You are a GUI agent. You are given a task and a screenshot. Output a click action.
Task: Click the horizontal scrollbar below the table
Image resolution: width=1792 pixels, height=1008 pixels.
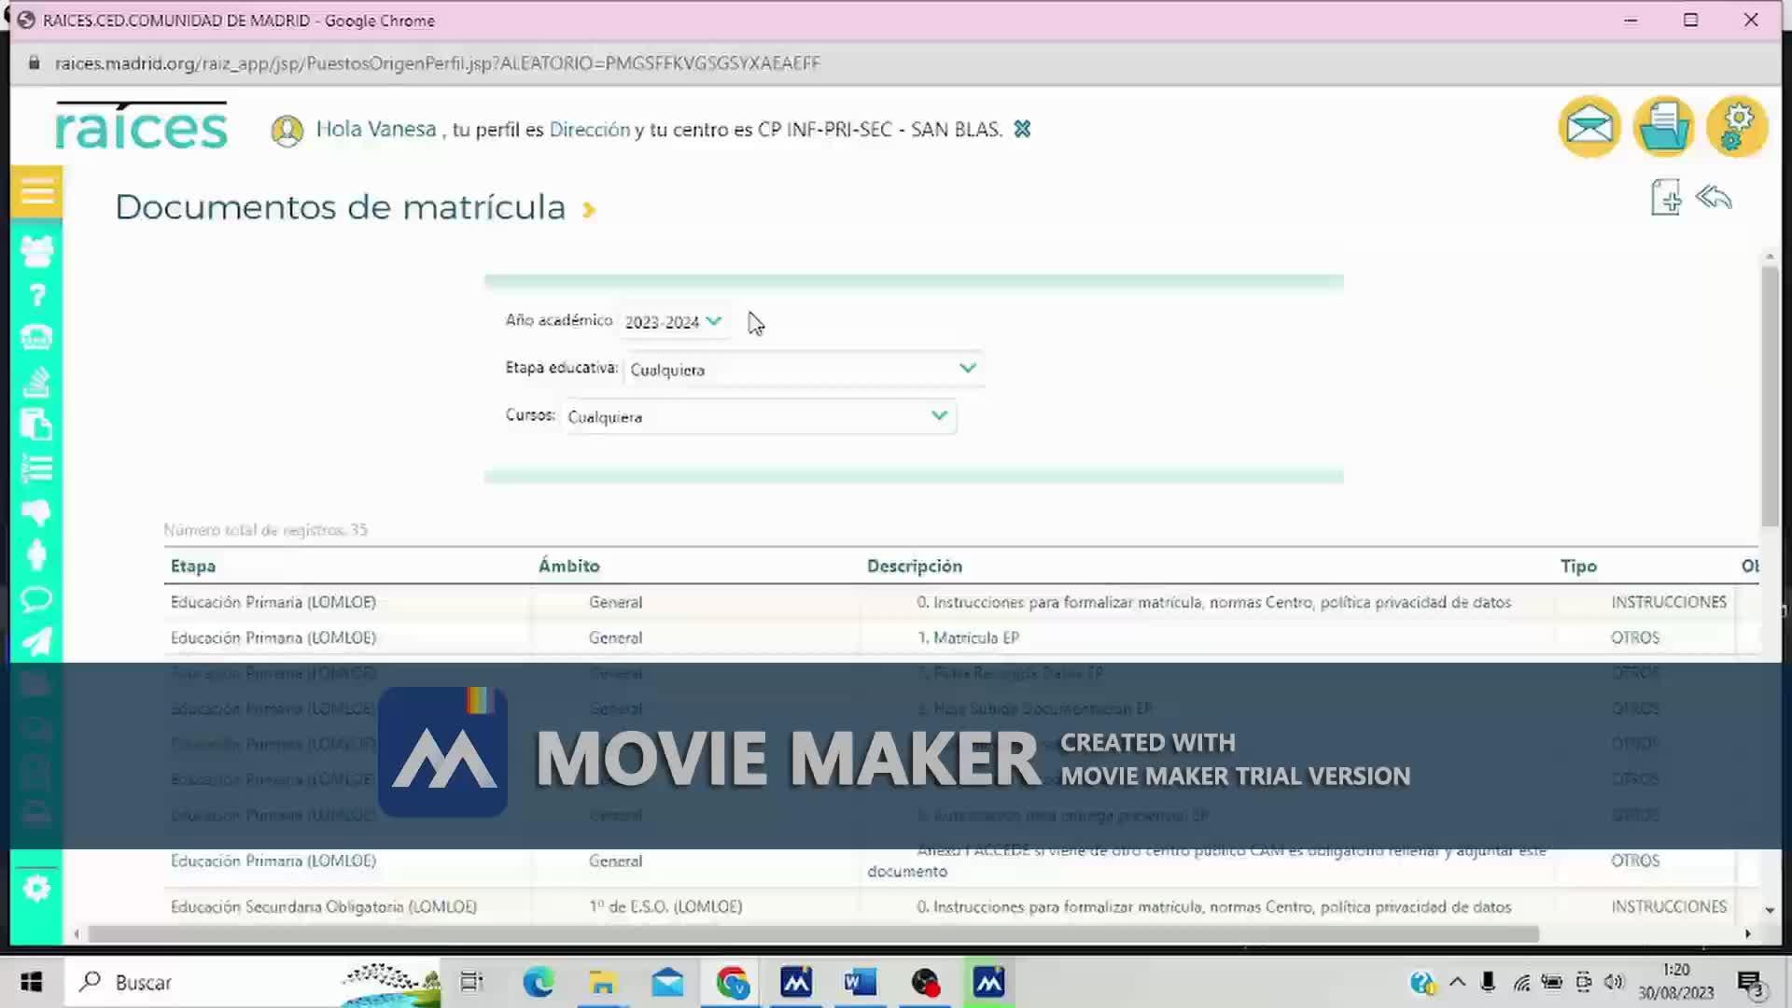click(x=812, y=933)
